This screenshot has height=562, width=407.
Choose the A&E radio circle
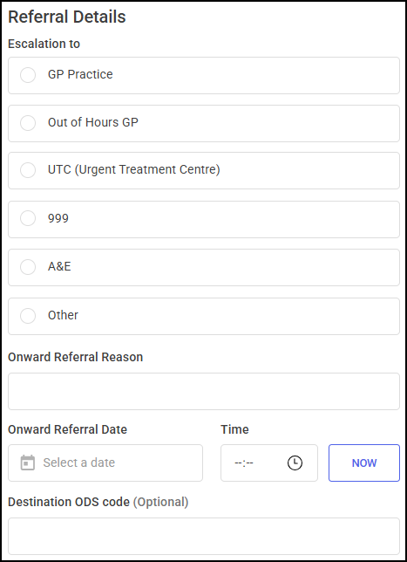[28, 267]
